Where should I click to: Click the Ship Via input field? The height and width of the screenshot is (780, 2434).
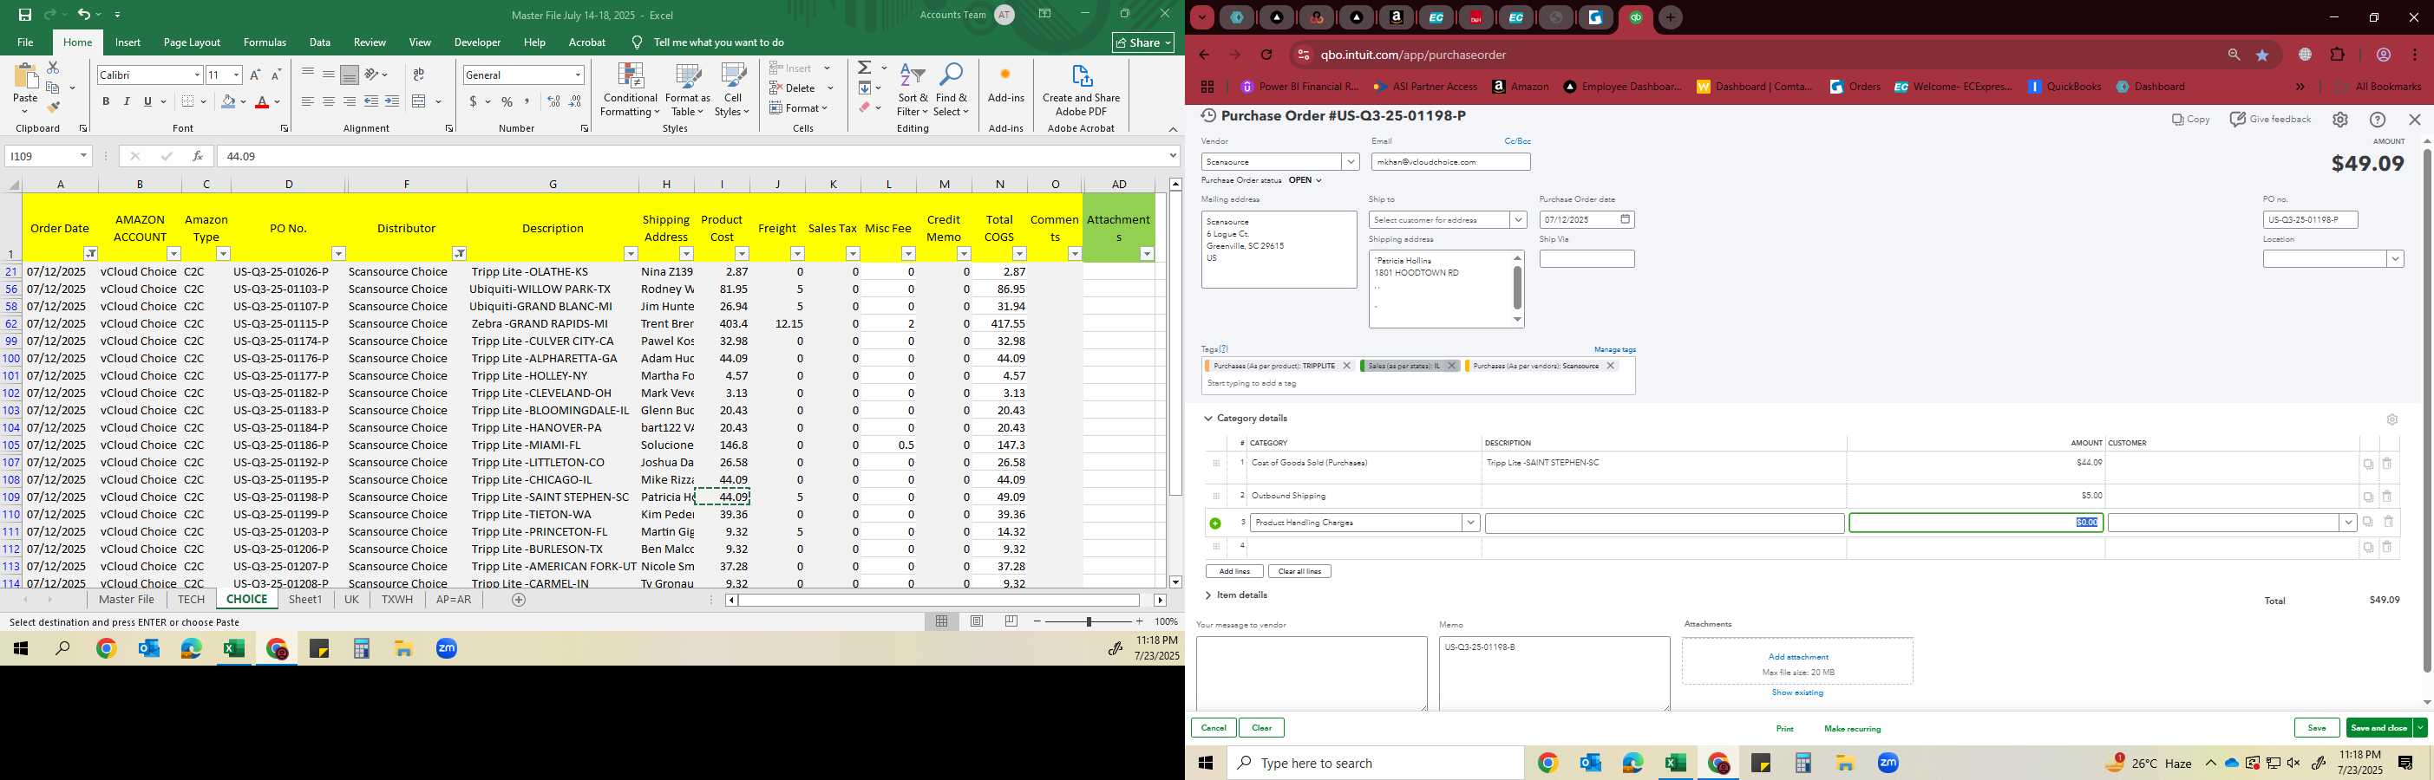pos(1587,259)
